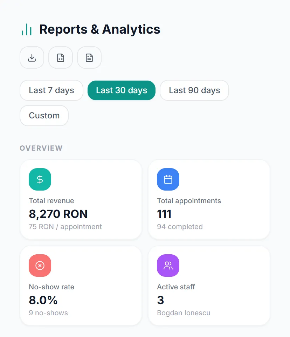Click the bar chart icon beside title
This screenshot has height=337, width=290.
27,29
